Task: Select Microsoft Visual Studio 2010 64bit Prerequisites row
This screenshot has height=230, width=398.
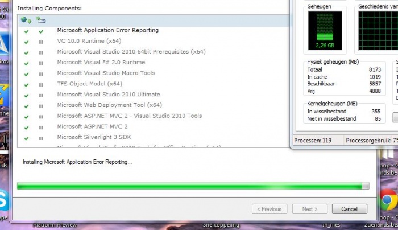Action: point(154,52)
